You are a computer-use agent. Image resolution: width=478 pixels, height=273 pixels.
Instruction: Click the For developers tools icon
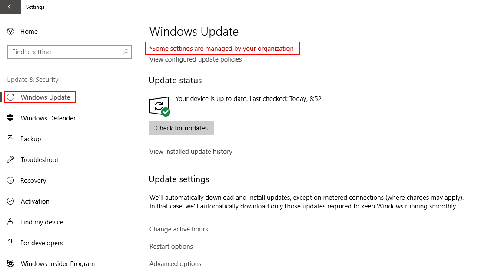click(10, 243)
